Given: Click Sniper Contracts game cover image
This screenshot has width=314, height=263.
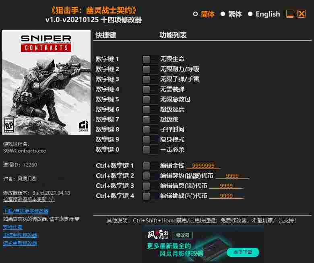Looking at the screenshot, I should click(46, 82).
